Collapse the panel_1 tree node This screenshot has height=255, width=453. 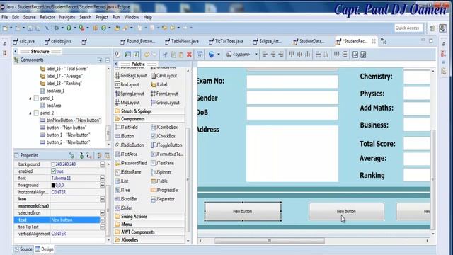point(30,98)
